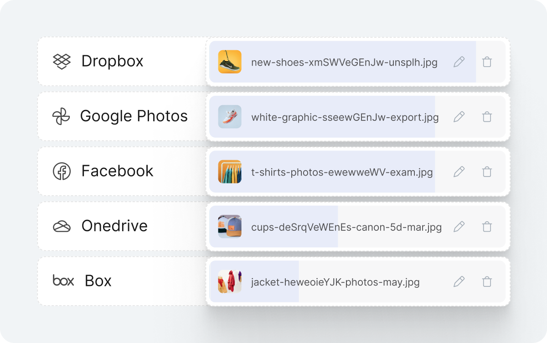This screenshot has width=547, height=343.
Task: Delete jacket-heweoieYJK-photos-may.jpg with trash icon
Action: (x=486, y=282)
